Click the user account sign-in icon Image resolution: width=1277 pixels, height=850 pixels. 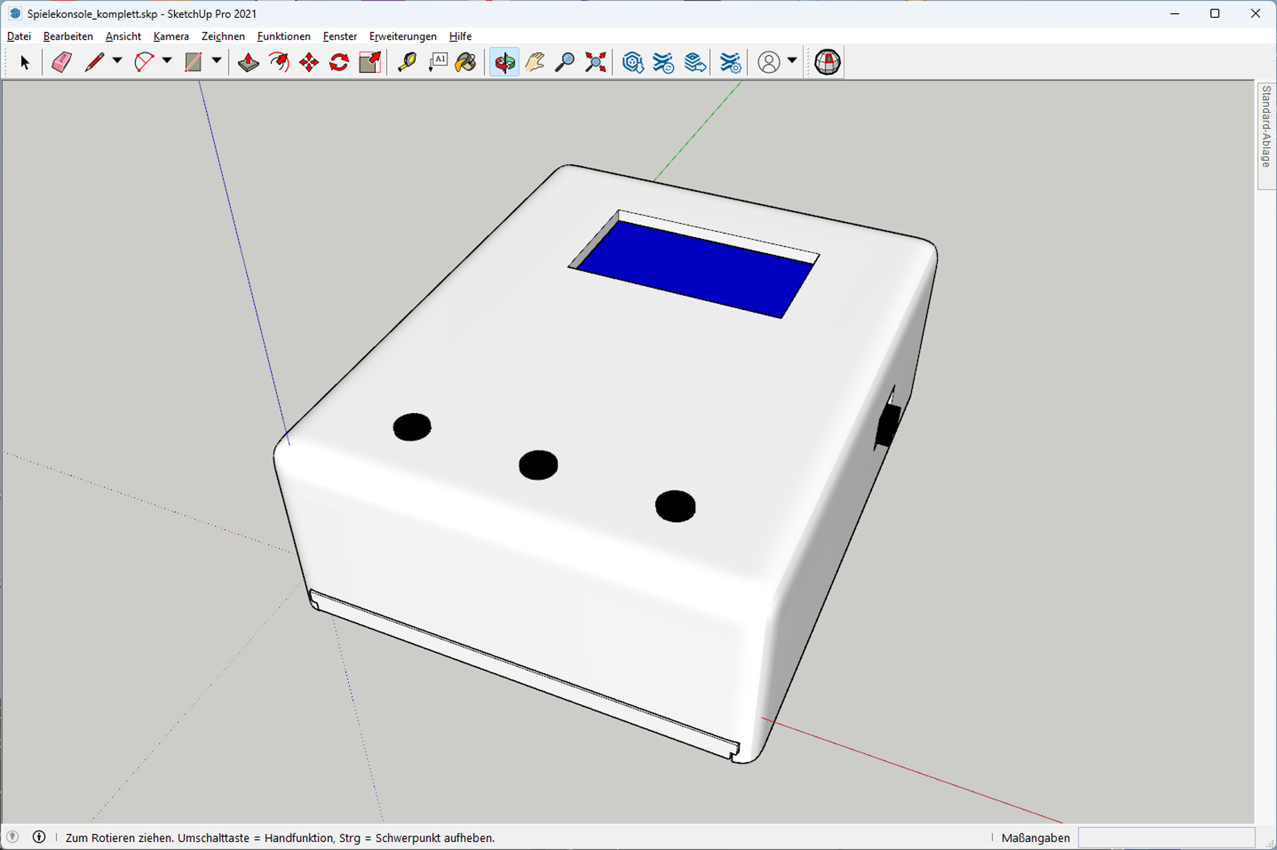point(769,63)
